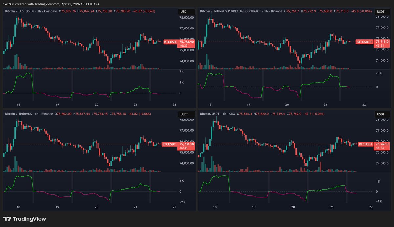Screen dimensions: 394x227
Task: Click the 74,000.00 axis label on Coinbase chart
Action: (x=186, y=61)
